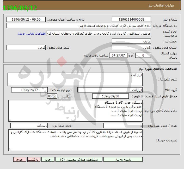The height and width of the screenshot is (169, 184).
Task: Click the توضیحات خریدار text area
Action: [x=76, y=140]
